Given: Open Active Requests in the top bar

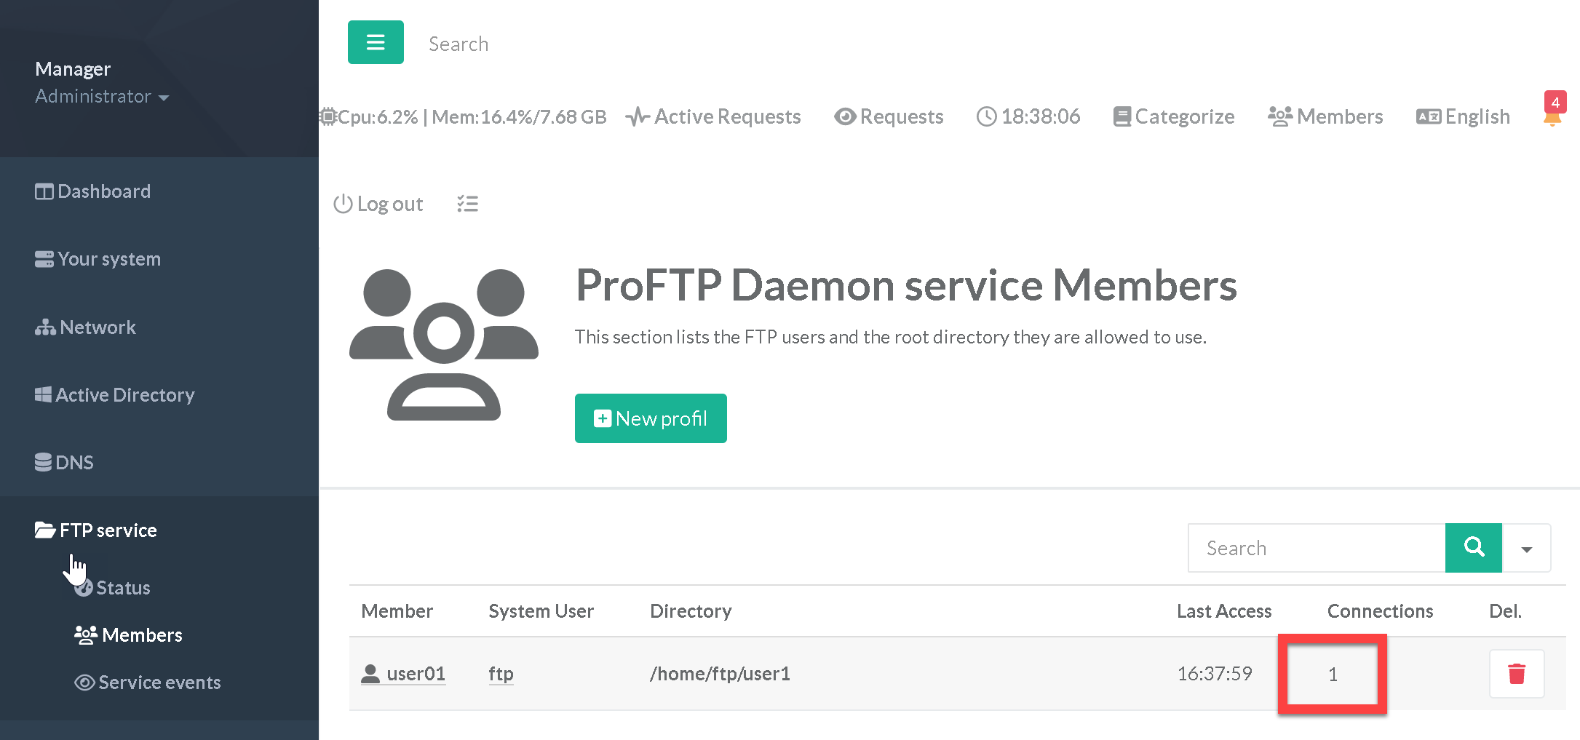Looking at the screenshot, I should (x=714, y=116).
